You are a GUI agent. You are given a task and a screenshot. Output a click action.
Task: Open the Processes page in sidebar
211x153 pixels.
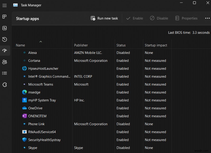4,17
